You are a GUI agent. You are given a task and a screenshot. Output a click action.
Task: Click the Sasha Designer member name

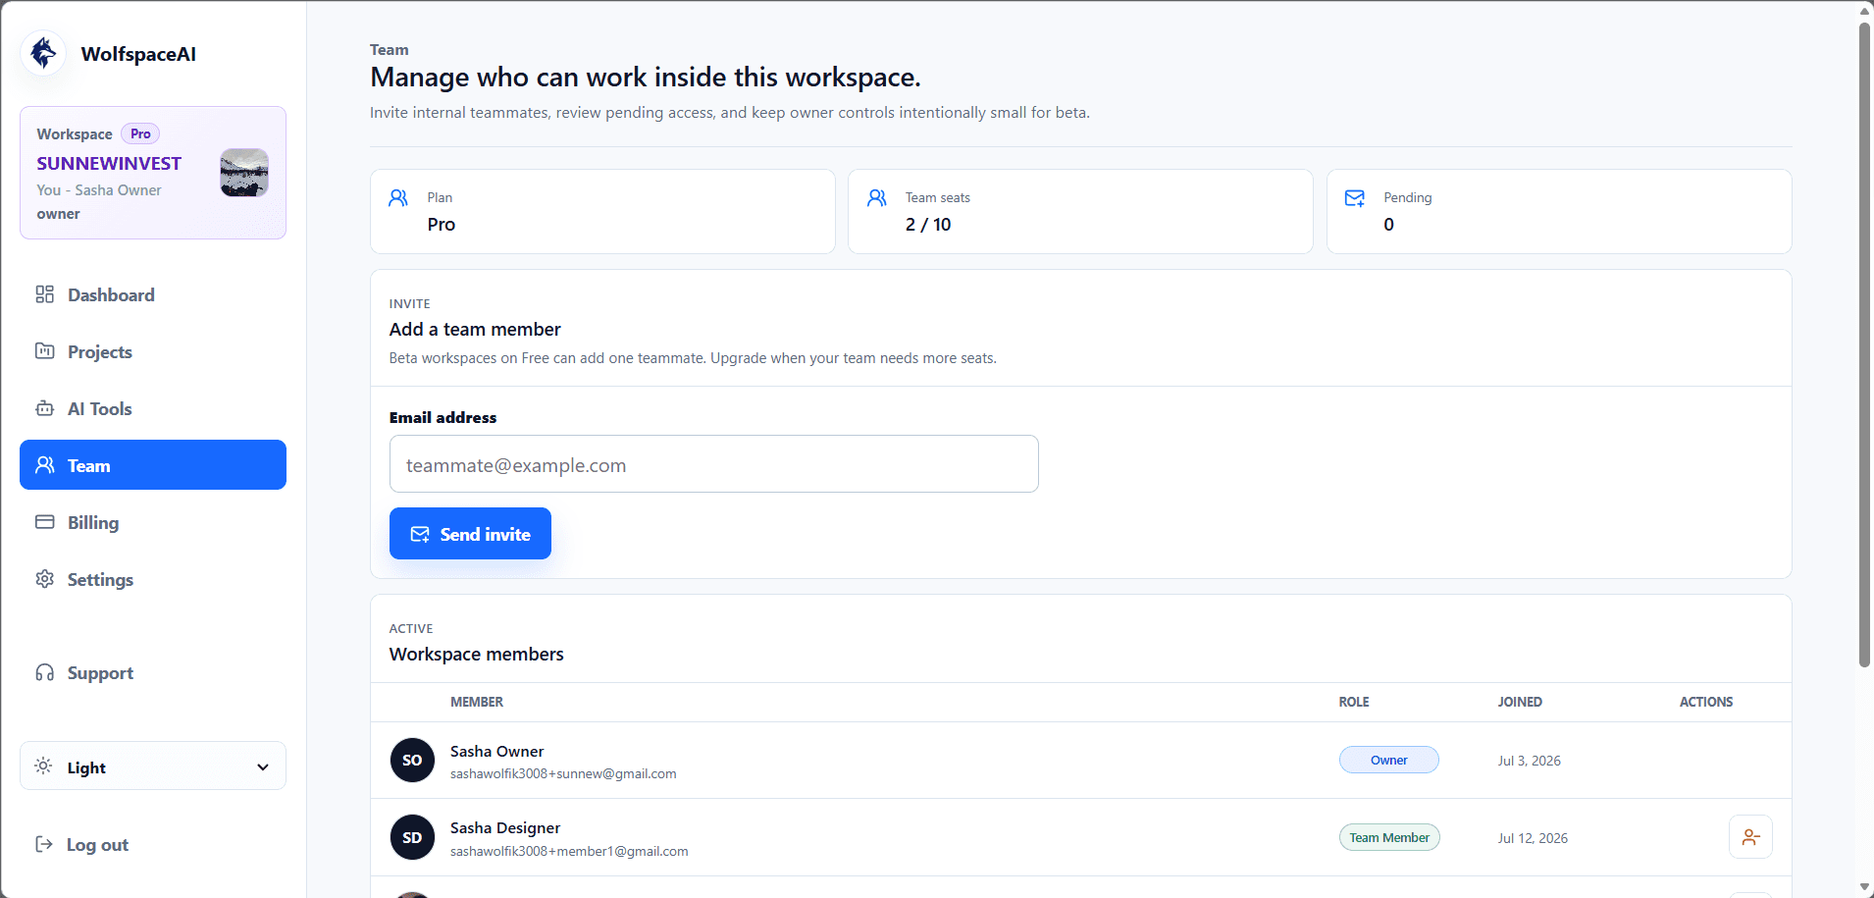pyautogui.click(x=505, y=828)
